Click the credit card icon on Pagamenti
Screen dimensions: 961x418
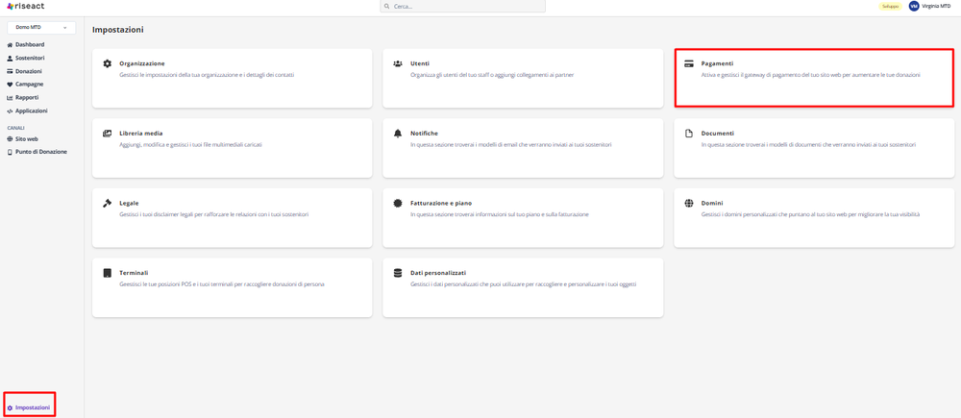[x=689, y=63]
